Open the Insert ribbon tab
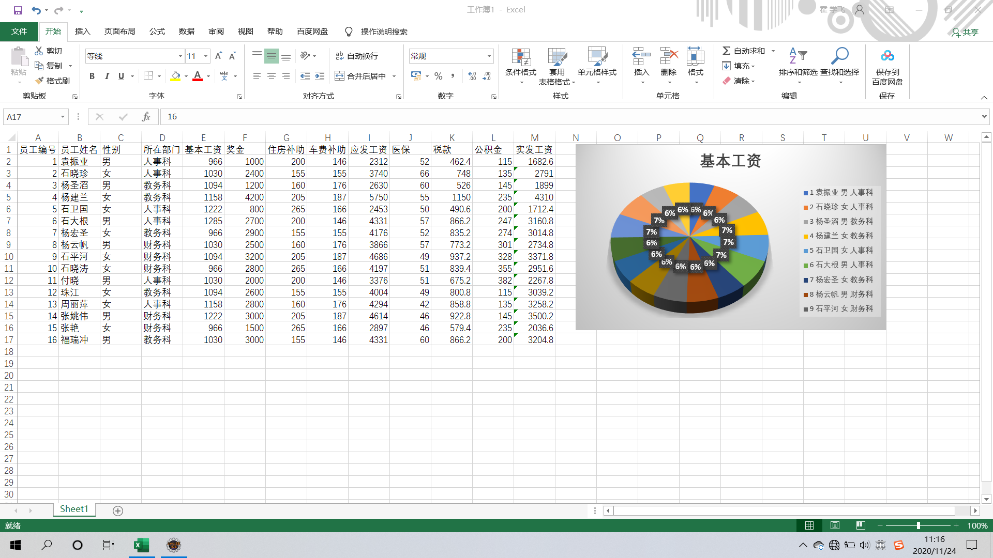Image resolution: width=993 pixels, height=558 pixels. coord(82,32)
